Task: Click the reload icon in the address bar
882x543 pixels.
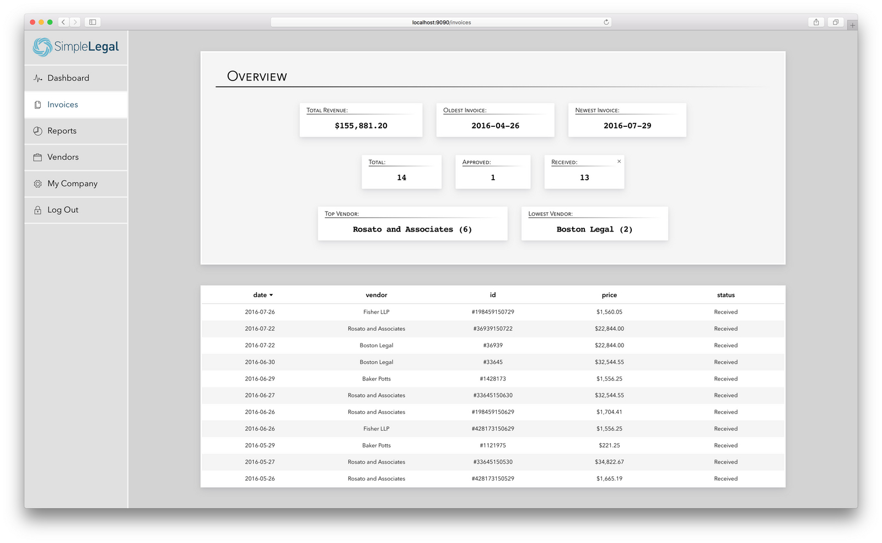Action: pyautogui.click(x=605, y=22)
